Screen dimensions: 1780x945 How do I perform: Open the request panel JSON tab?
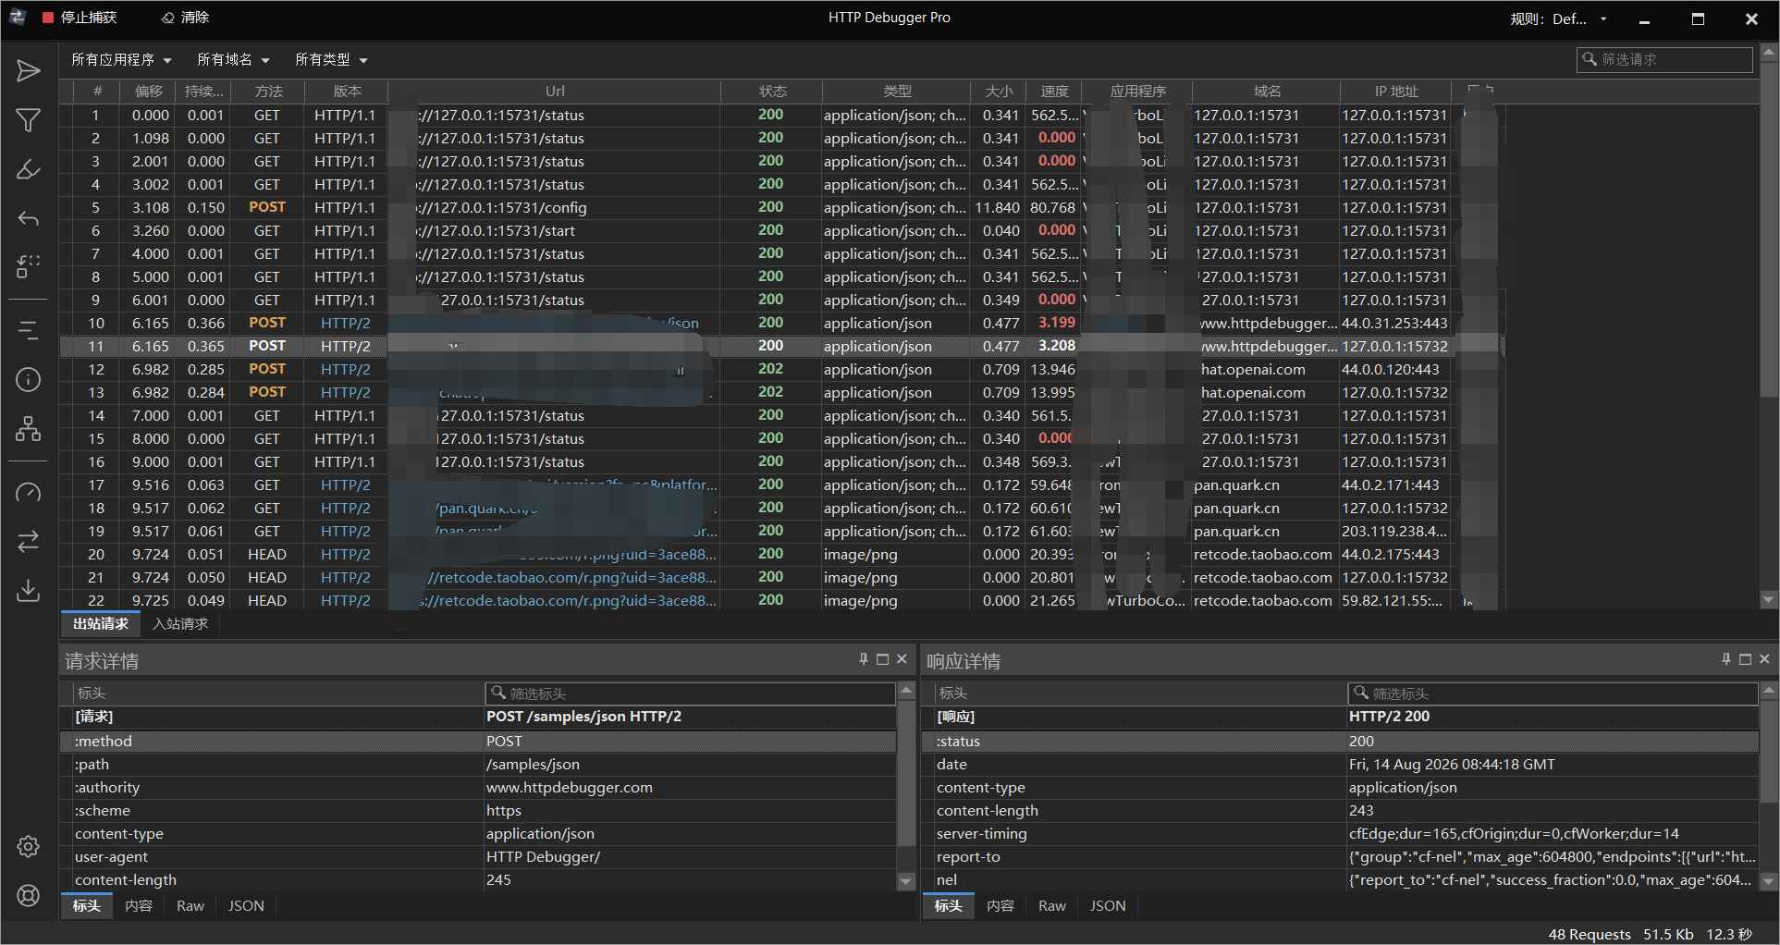(x=246, y=906)
